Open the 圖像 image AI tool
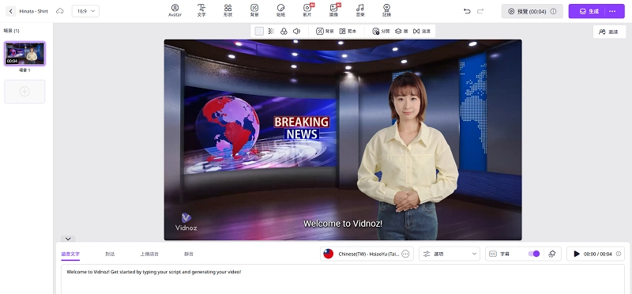This screenshot has height=294, width=632. click(333, 10)
